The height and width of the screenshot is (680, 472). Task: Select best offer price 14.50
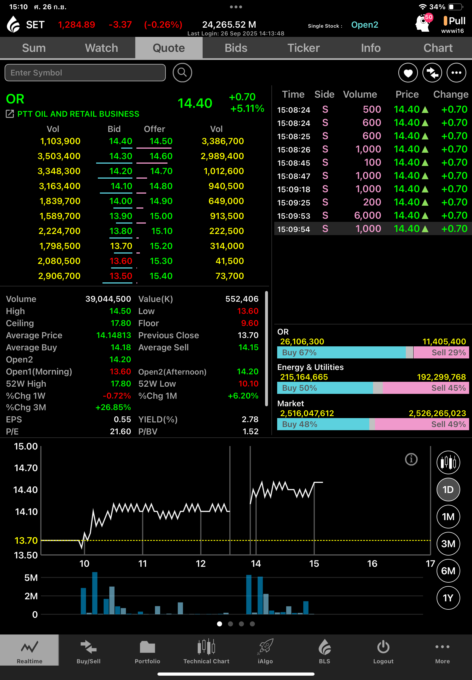coord(161,141)
